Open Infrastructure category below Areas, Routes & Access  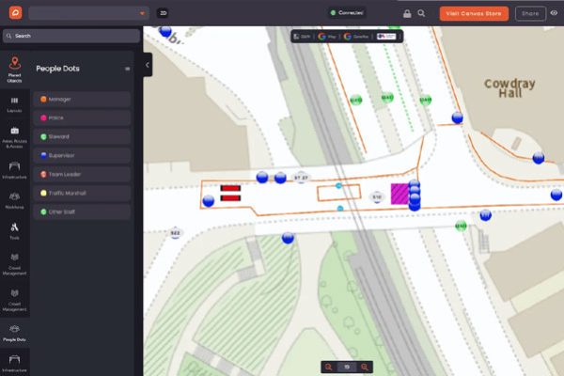point(15,170)
